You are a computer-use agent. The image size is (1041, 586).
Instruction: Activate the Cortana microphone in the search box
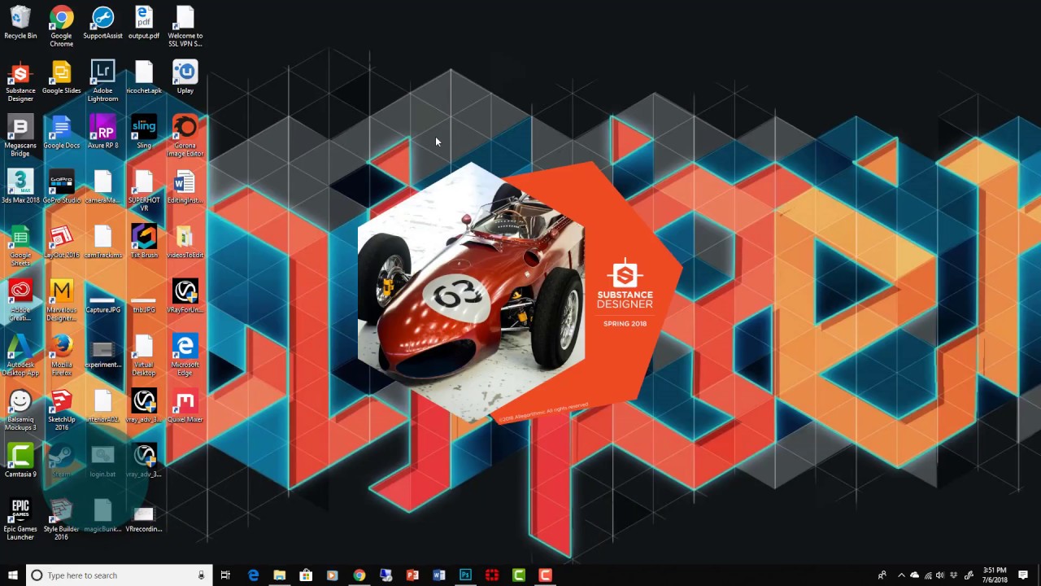[x=201, y=575]
